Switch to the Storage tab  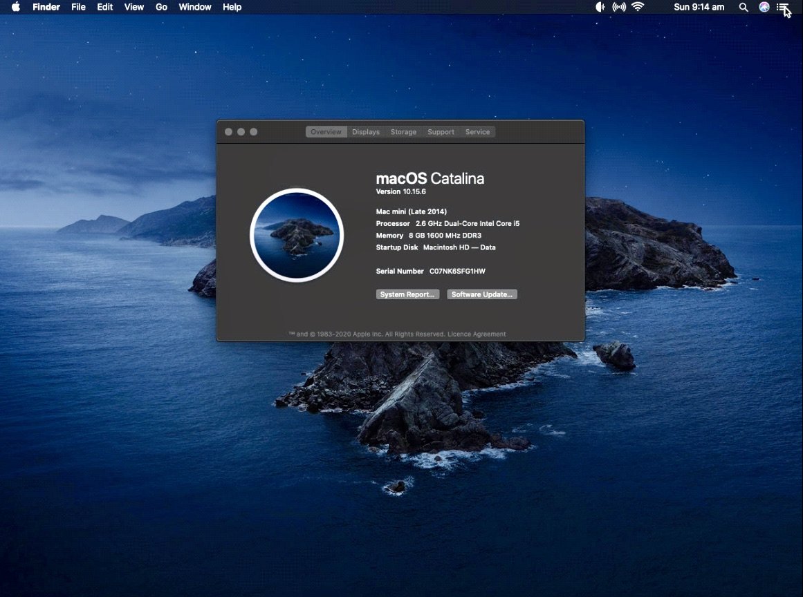pyautogui.click(x=403, y=132)
